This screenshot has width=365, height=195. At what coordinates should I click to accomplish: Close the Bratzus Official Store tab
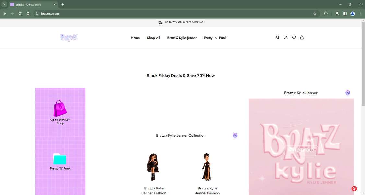point(55,5)
